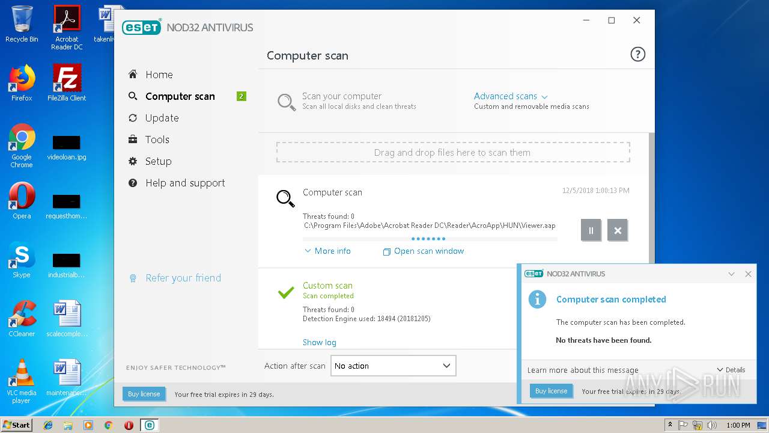Select the maintenanc… Word document icon
The width and height of the screenshot is (769, 433).
(x=67, y=378)
